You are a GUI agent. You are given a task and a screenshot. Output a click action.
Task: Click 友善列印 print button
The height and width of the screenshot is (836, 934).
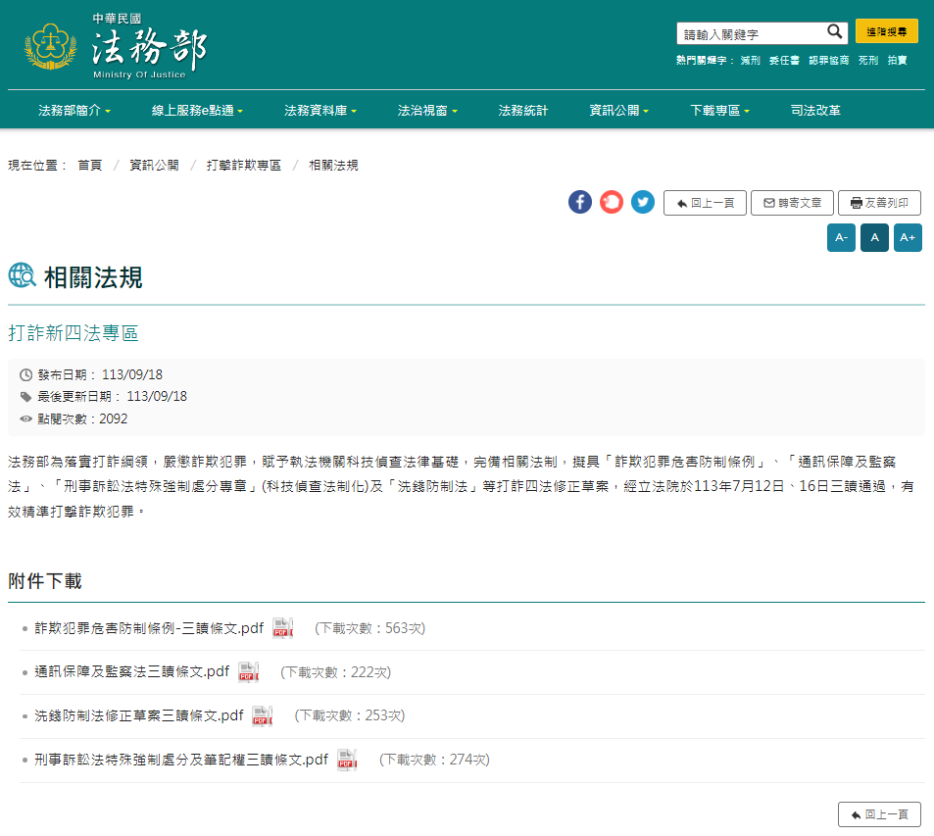(x=879, y=203)
